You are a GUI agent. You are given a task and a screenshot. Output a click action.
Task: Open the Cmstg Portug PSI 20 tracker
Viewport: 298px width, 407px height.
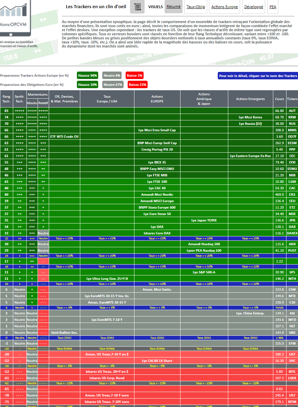(157, 149)
